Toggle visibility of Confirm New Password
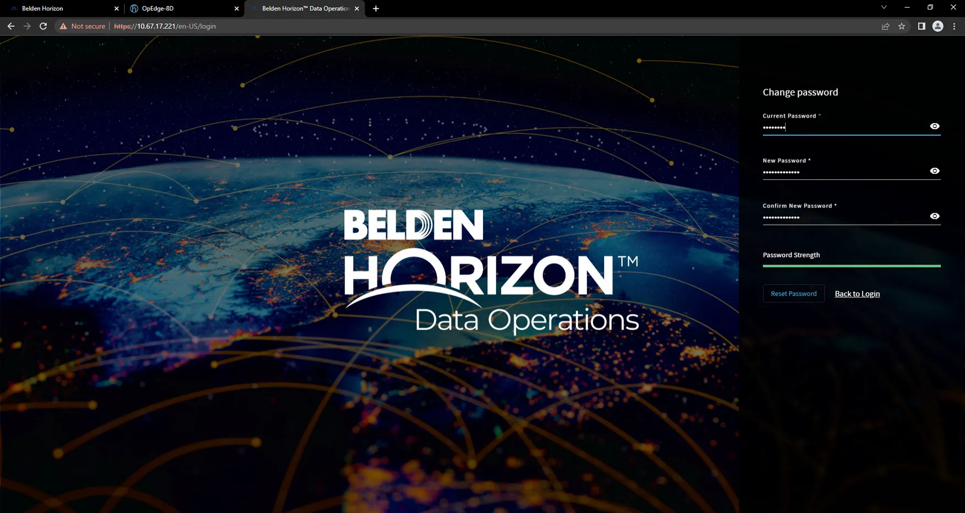Image resolution: width=965 pixels, height=513 pixels. (x=934, y=216)
